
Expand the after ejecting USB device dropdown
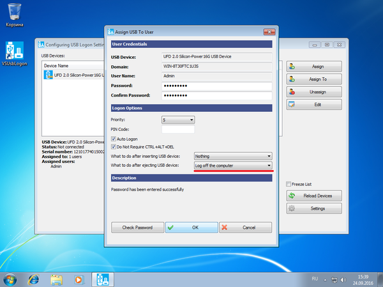pyautogui.click(x=233, y=166)
